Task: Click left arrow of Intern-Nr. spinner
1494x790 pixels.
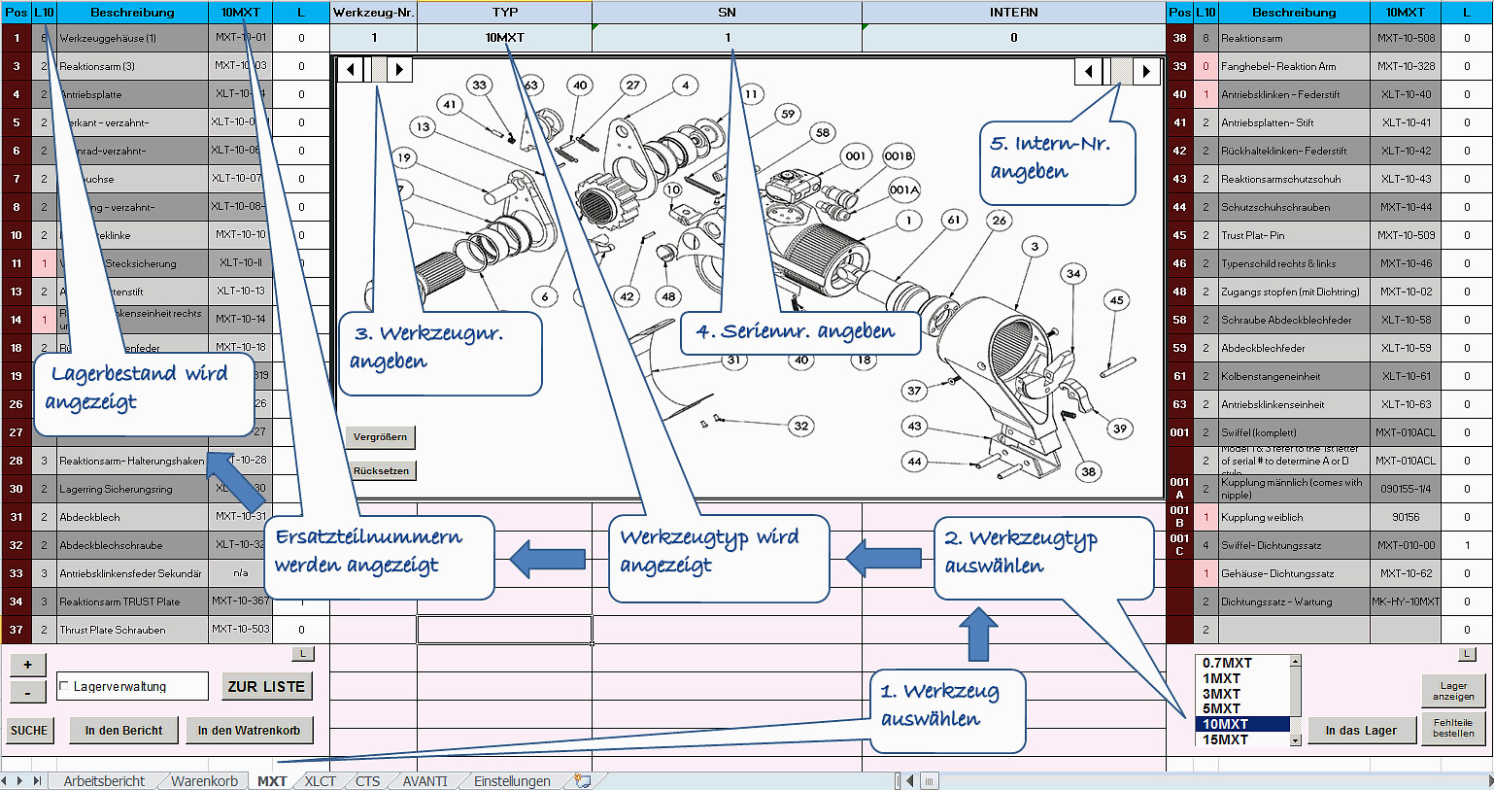Action: click(x=1089, y=71)
